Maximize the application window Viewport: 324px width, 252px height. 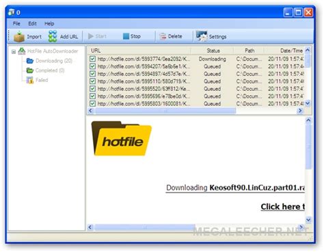pos(298,12)
